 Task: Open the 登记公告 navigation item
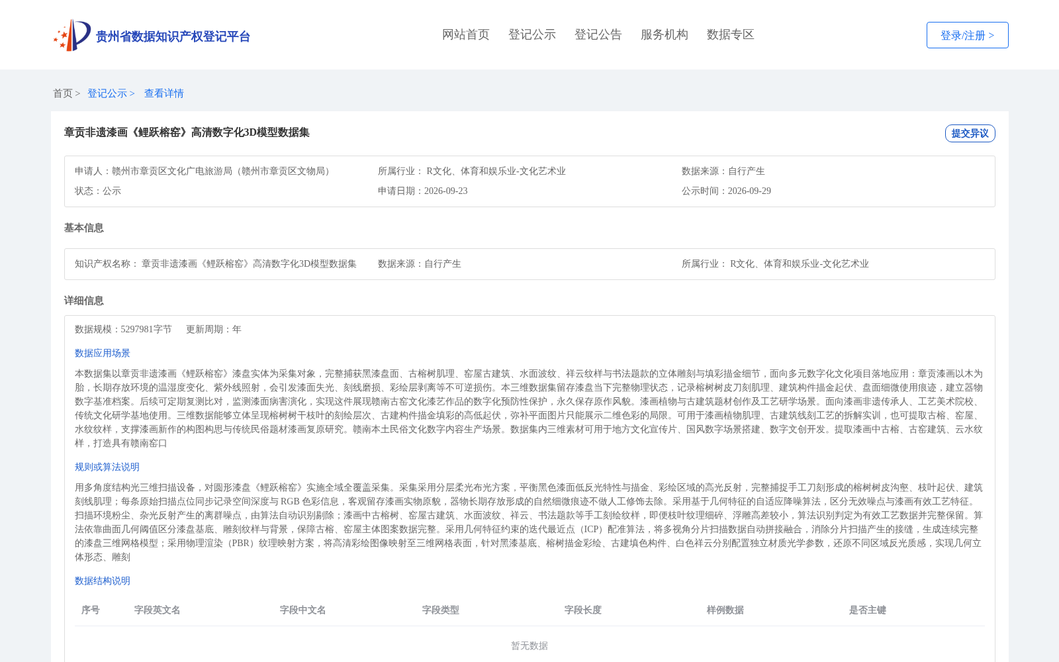(x=598, y=34)
